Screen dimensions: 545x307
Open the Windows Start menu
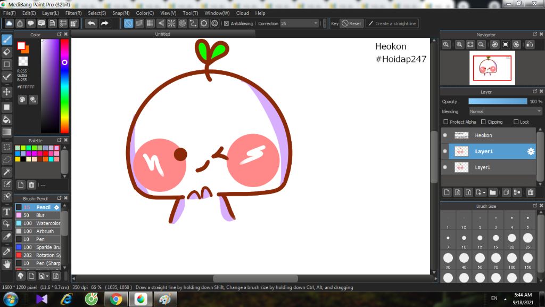tap(11, 300)
